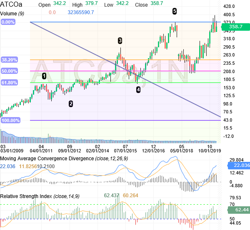Click the 98.0 price axis label
The image size is (250, 230).
[228, 104]
